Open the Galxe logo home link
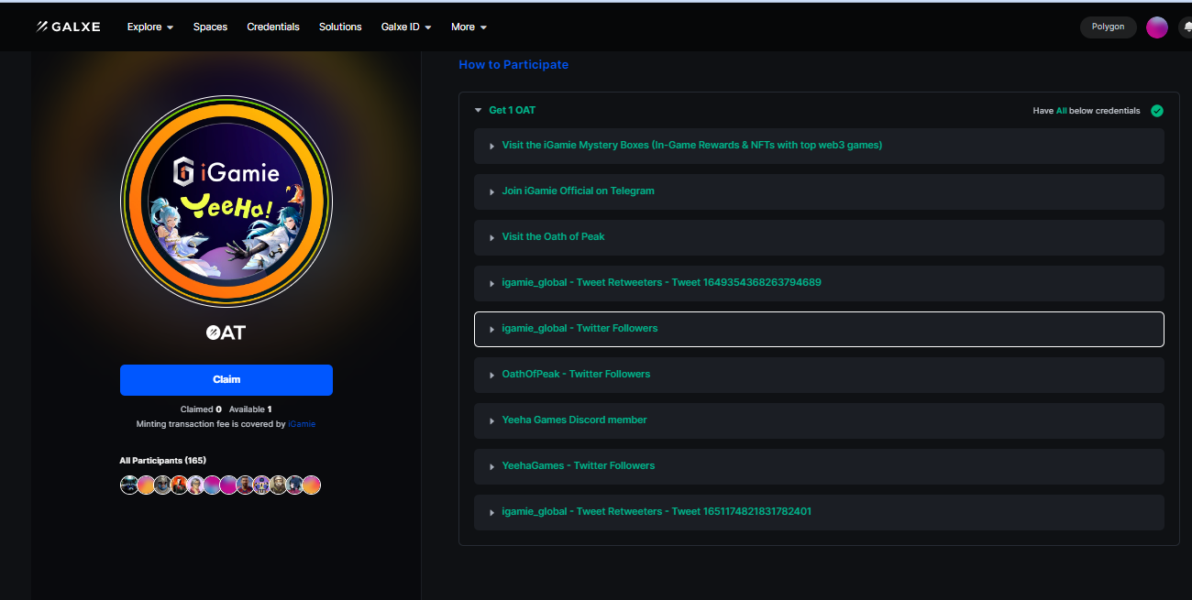 (x=68, y=27)
